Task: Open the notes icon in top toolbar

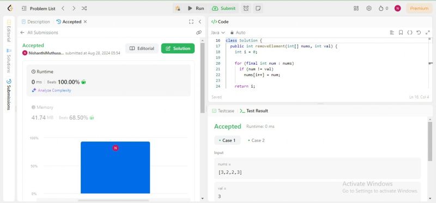Action: point(258,8)
